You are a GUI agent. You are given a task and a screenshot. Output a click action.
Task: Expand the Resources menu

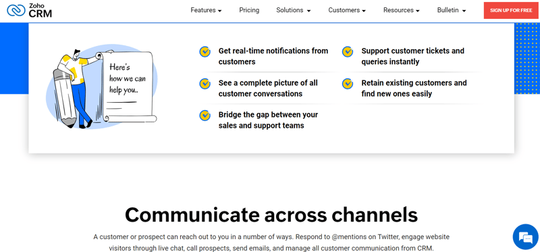click(x=401, y=10)
